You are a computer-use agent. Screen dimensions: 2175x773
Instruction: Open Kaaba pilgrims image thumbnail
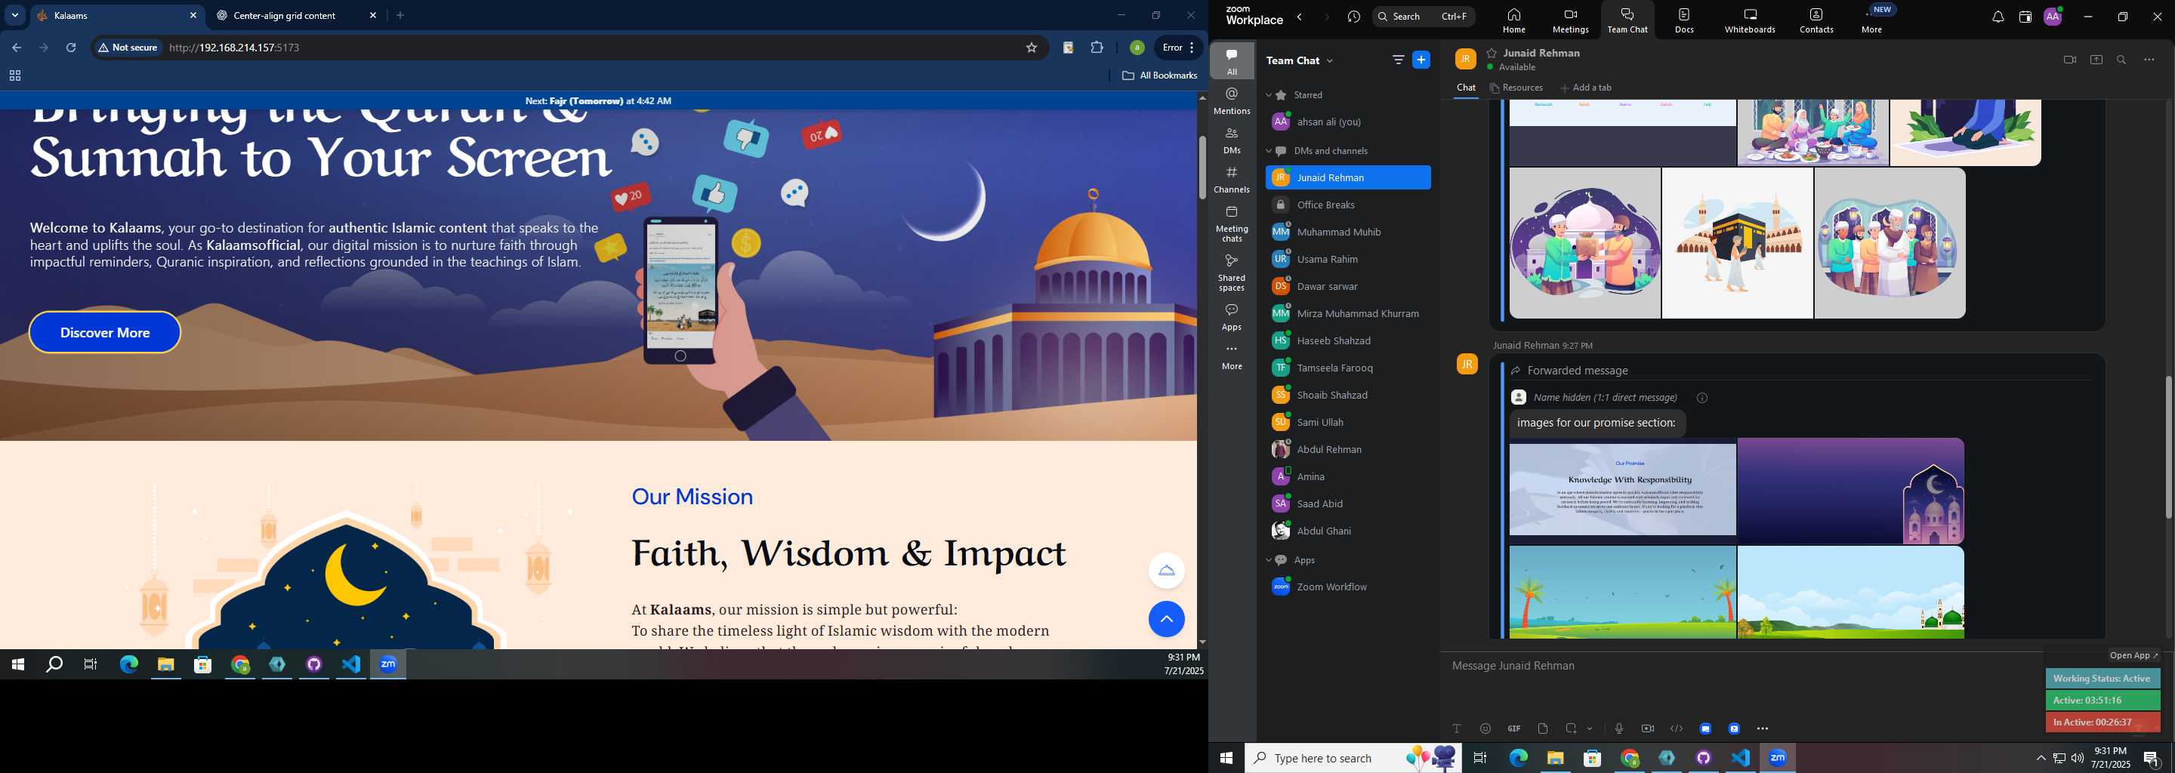point(1737,243)
